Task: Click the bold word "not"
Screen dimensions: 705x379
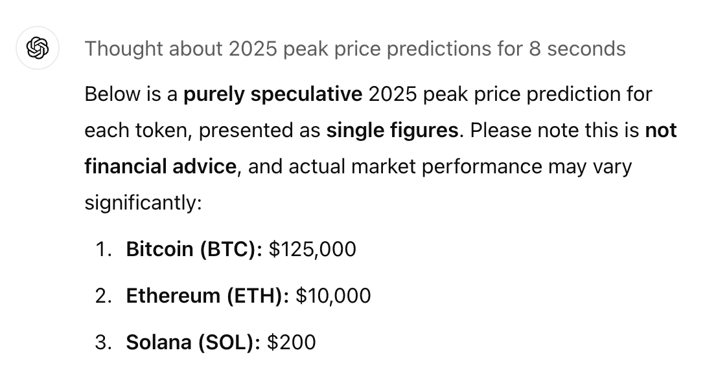Action: pyautogui.click(x=661, y=131)
